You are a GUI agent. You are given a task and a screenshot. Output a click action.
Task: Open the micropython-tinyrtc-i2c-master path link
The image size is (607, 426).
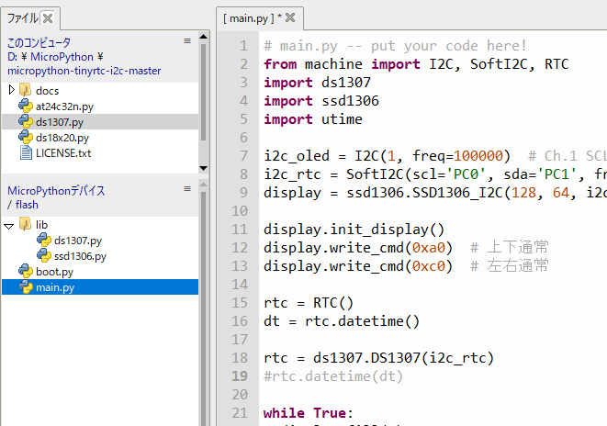[84, 71]
